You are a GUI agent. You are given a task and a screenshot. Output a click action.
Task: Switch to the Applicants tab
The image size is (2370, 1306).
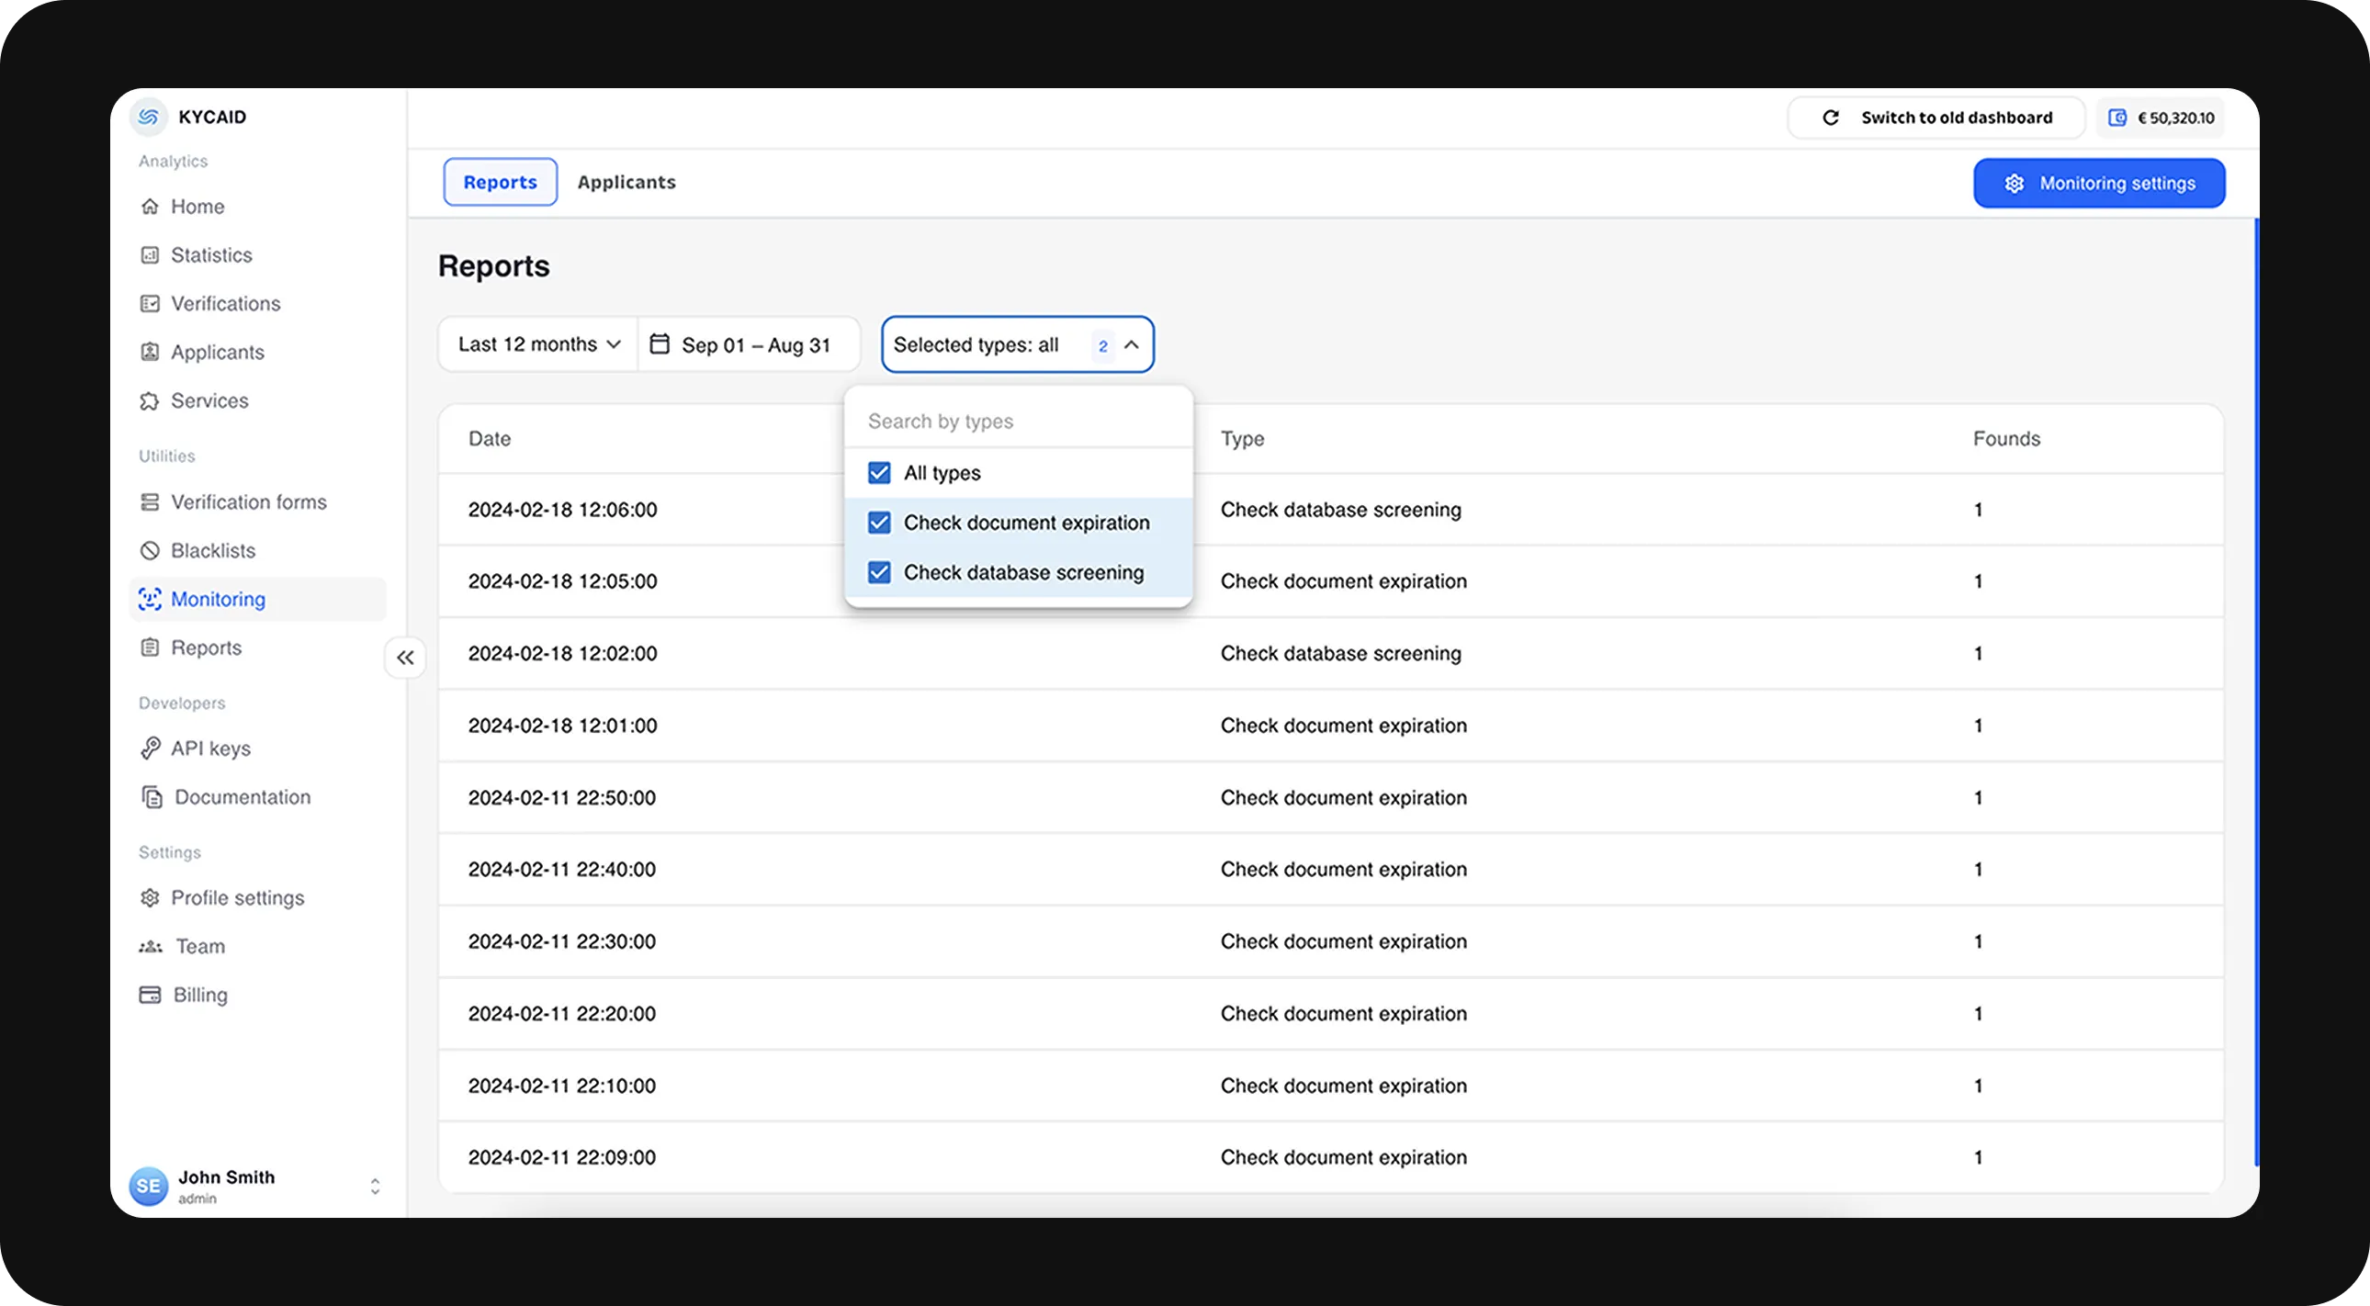tap(627, 182)
